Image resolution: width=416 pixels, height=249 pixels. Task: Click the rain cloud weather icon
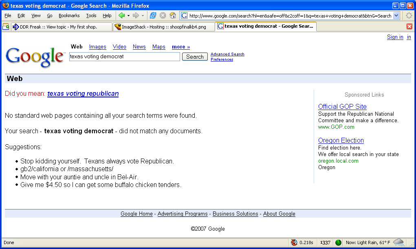tap(398, 242)
